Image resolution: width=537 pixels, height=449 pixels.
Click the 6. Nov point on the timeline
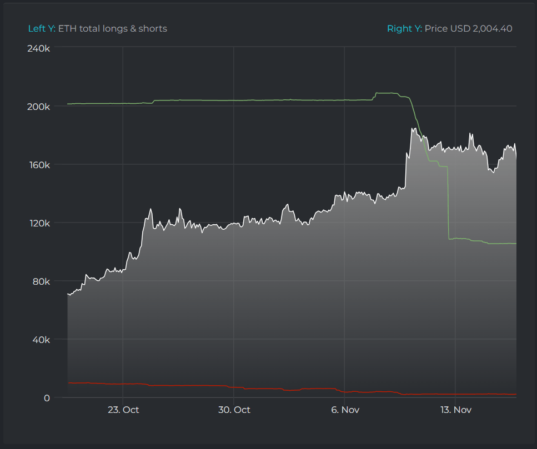pyautogui.click(x=345, y=410)
